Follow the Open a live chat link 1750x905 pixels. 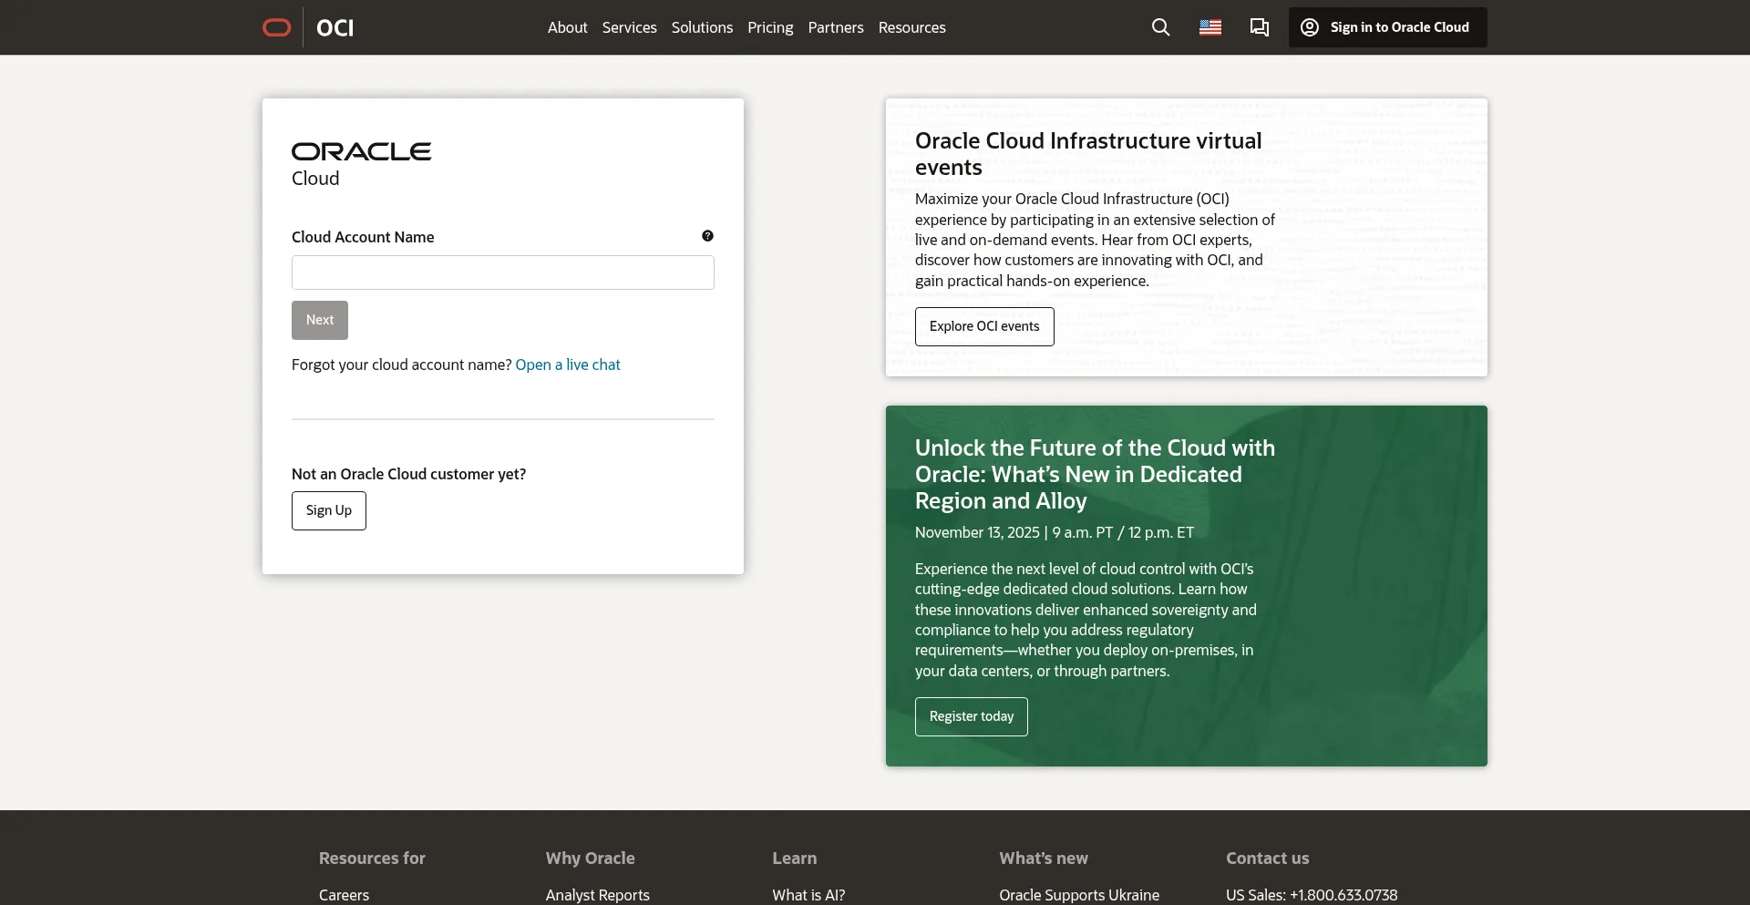567,365
